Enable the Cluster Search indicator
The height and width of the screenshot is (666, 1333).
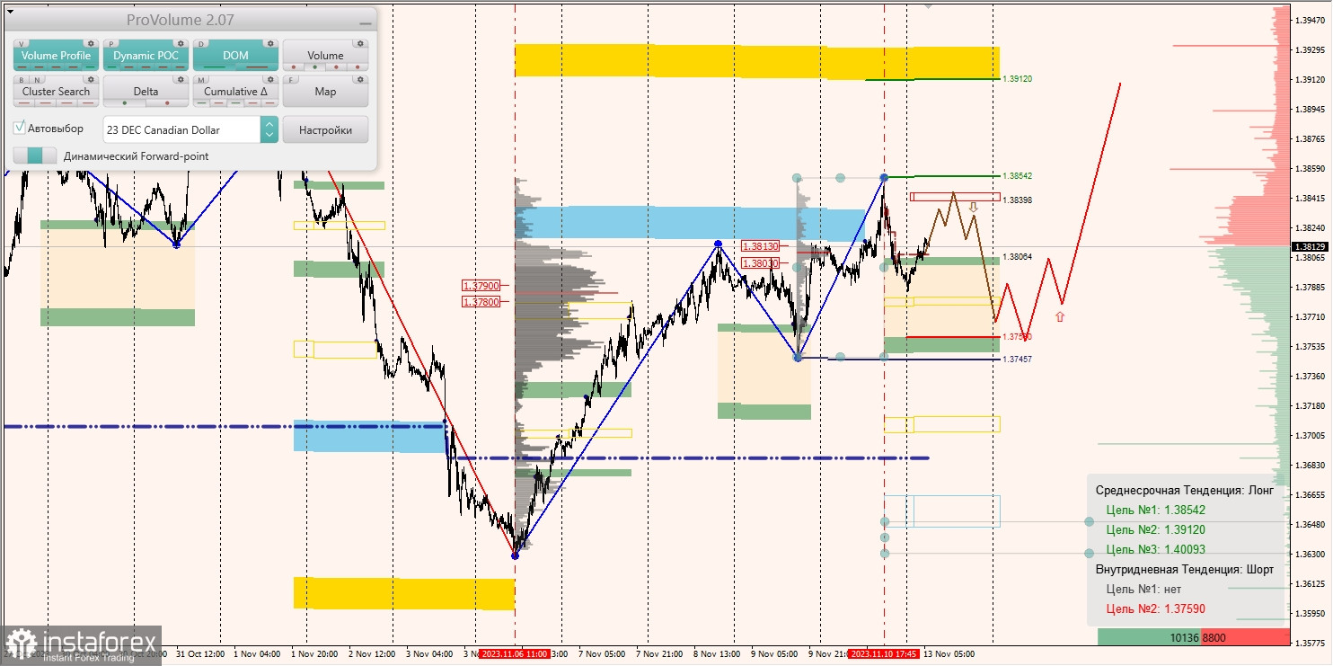[x=56, y=92]
